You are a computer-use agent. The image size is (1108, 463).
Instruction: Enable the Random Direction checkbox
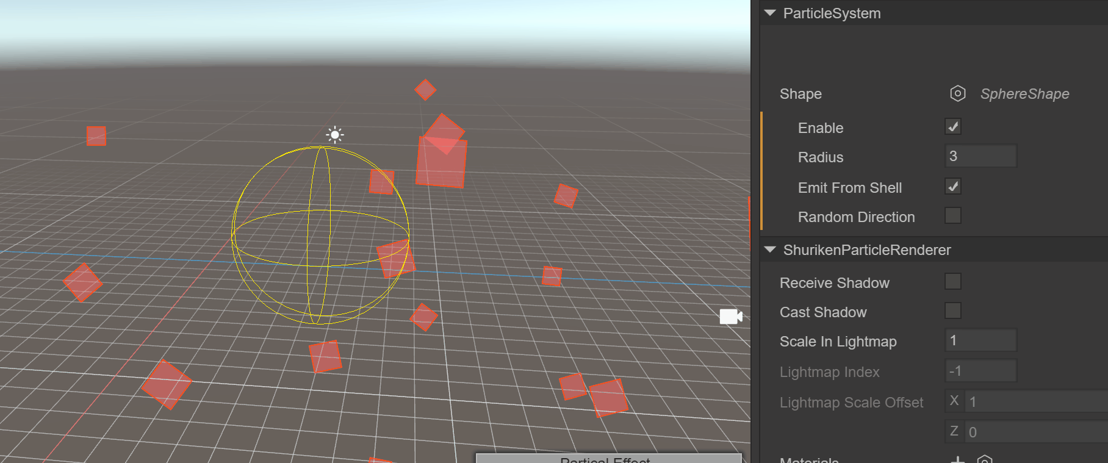click(x=952, y=216)
